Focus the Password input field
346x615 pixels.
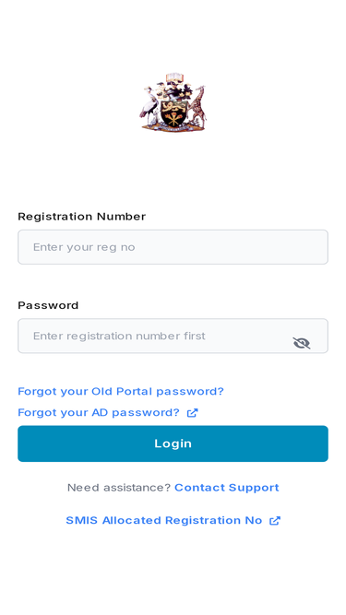click(173, 336)
